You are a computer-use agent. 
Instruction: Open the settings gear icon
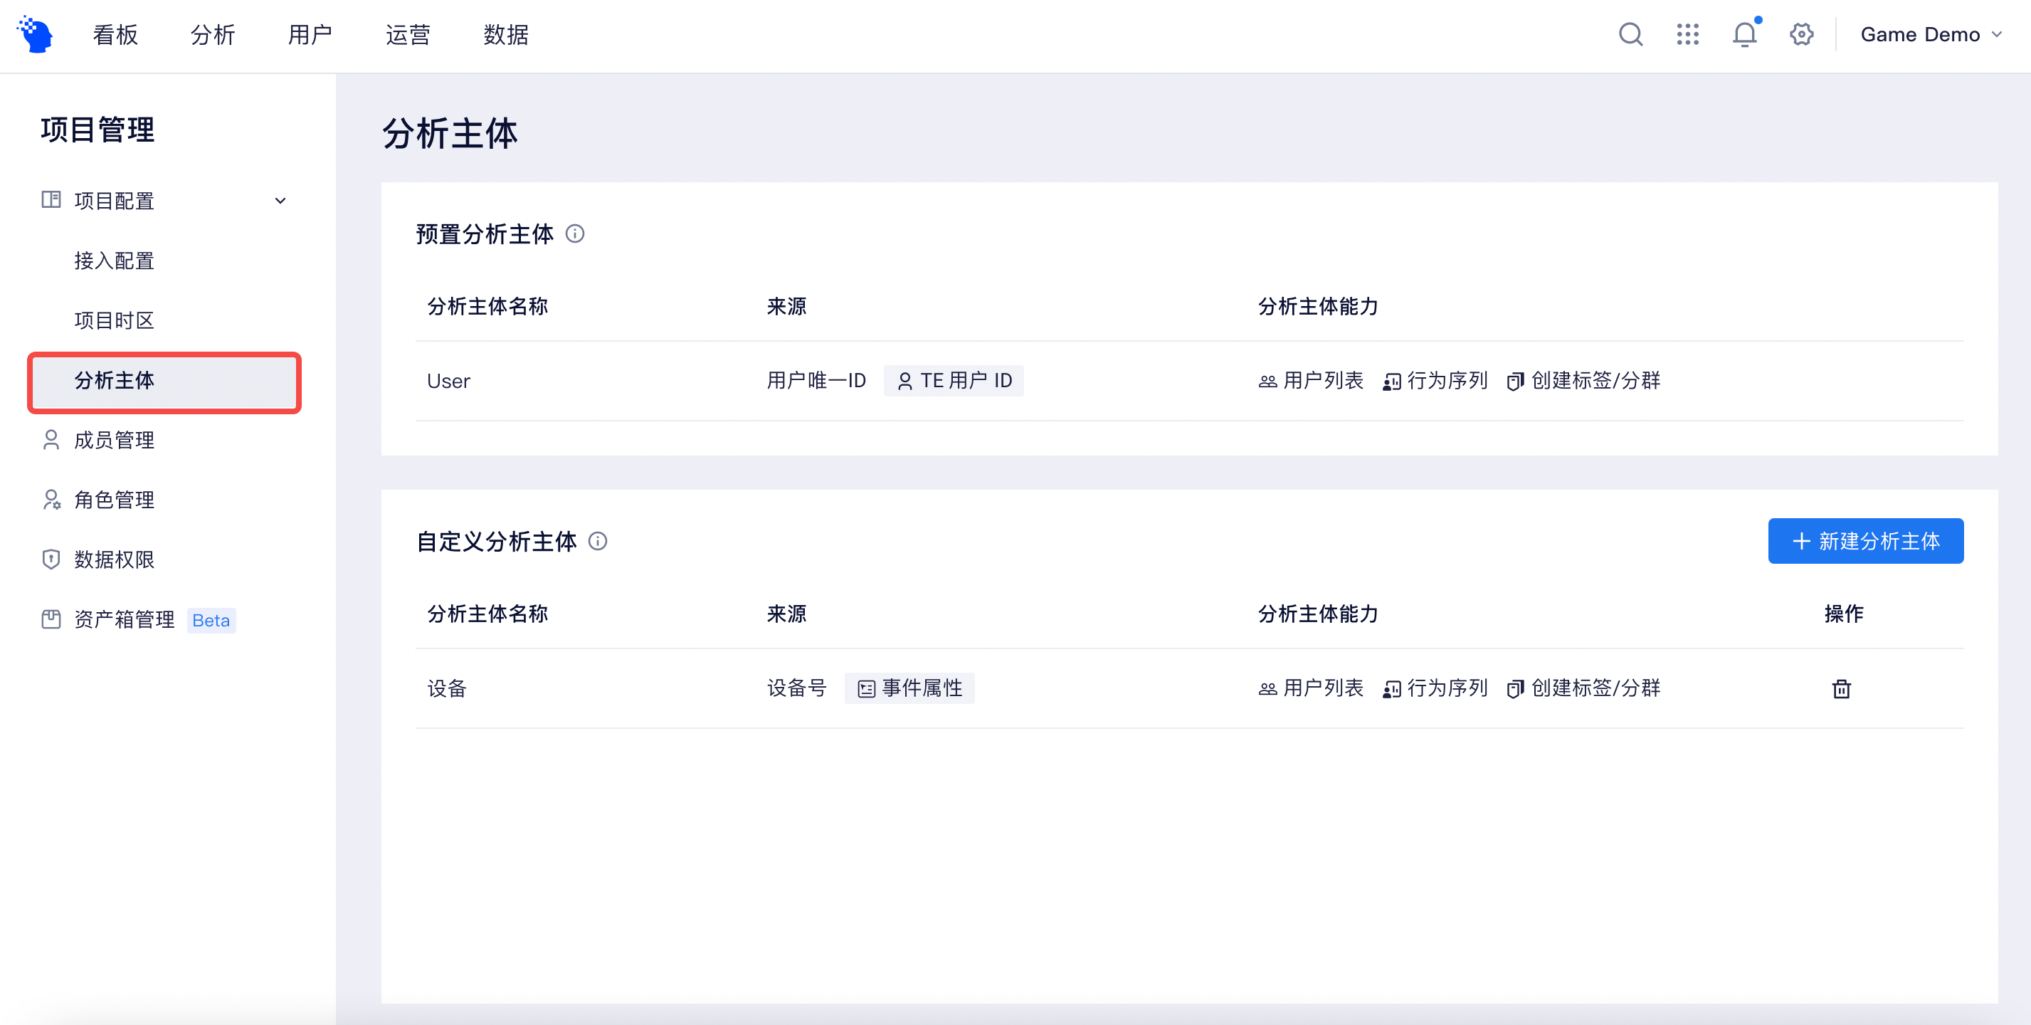coord(1802,35)
